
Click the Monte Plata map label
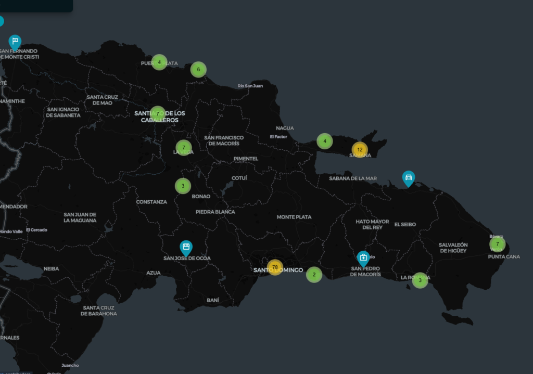point(294,217)
